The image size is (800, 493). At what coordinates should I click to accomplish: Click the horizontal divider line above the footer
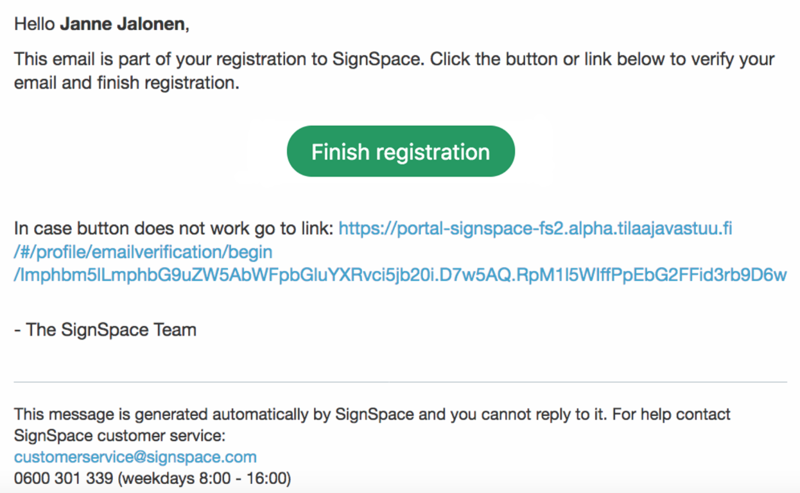click(x=400, y=382)
